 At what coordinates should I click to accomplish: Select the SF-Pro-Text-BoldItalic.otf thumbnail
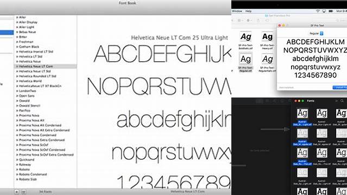tap(245, 37)
